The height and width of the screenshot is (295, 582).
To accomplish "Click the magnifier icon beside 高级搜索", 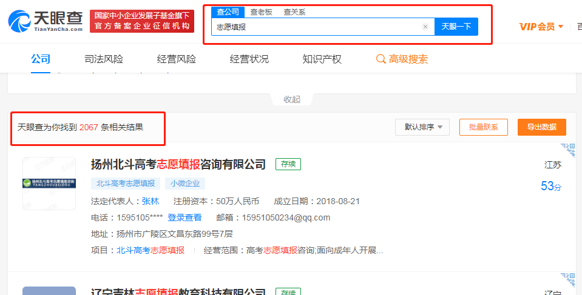I will (x=381, y=59).
